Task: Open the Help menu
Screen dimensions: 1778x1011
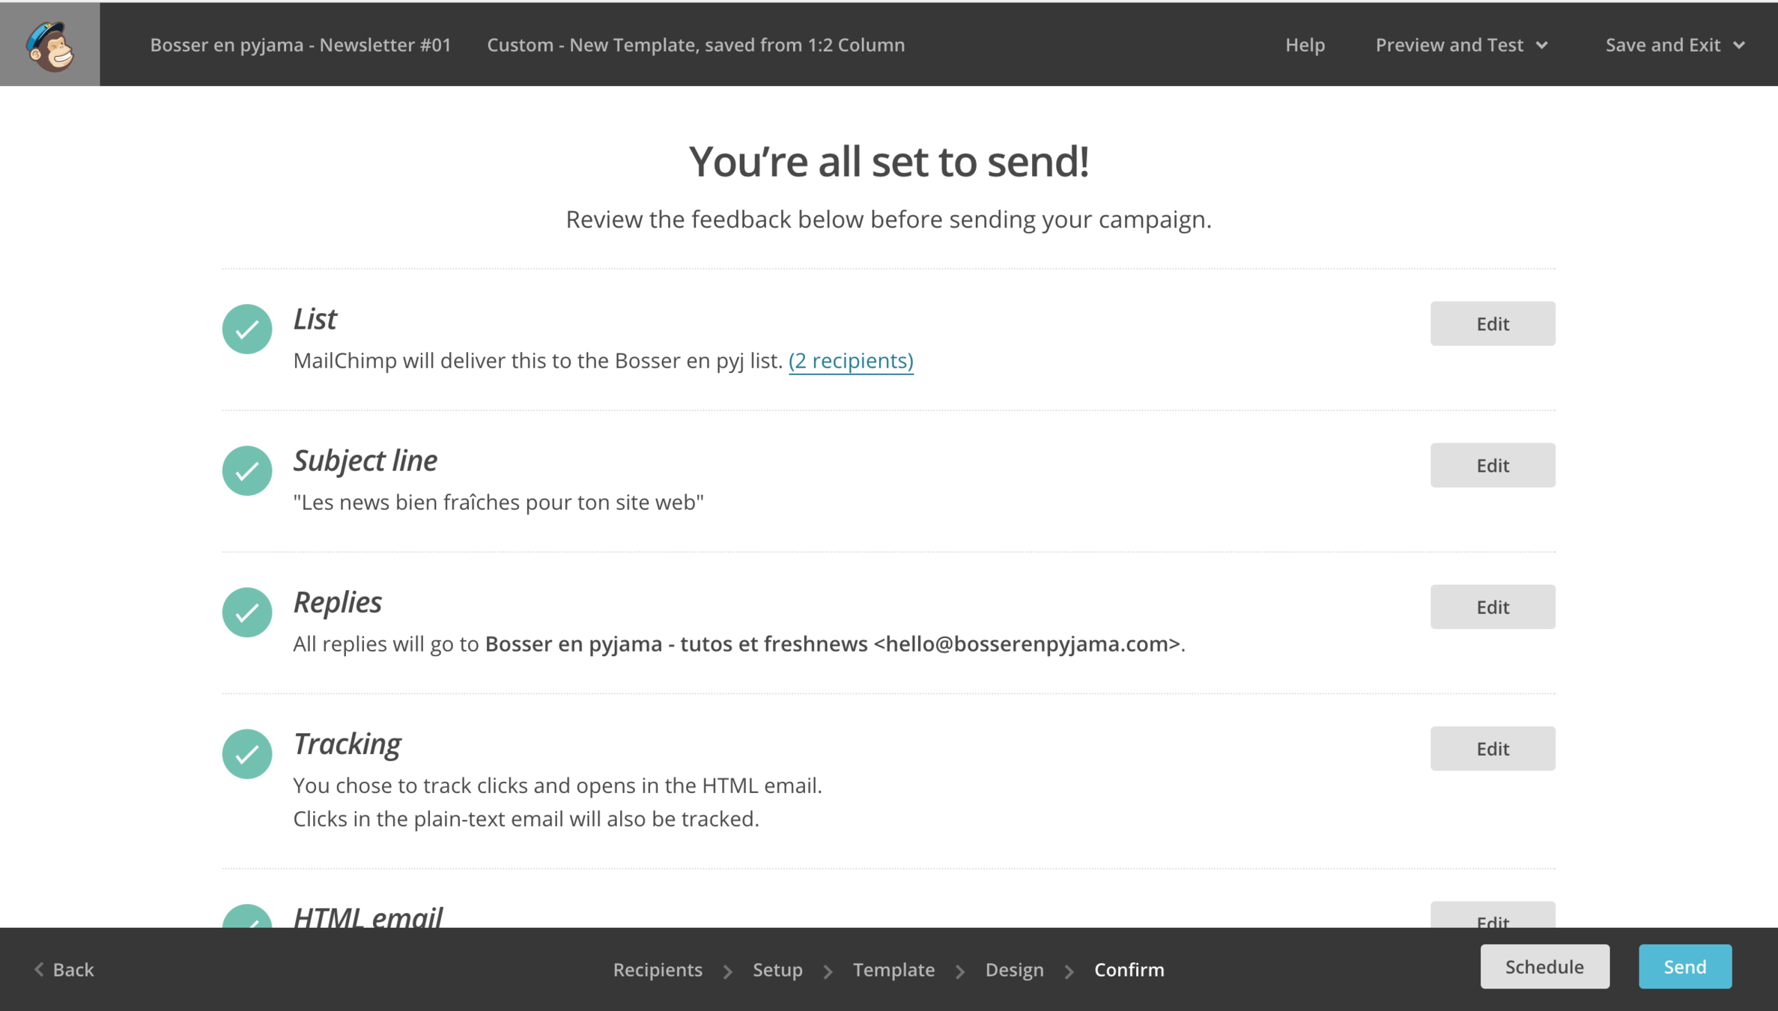Action: (x=1305, y=45)
